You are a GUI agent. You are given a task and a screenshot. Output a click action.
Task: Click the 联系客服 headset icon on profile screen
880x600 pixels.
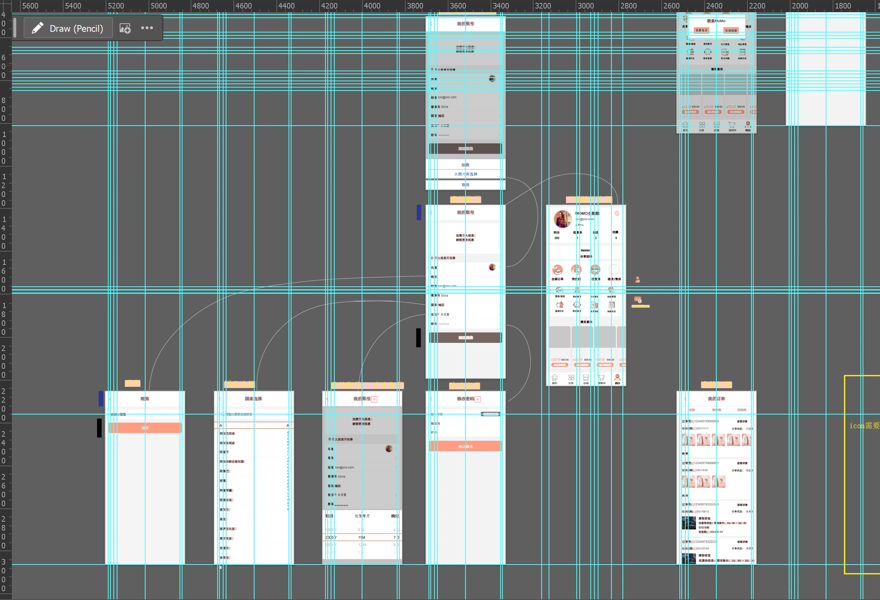[x=577, y=305]
